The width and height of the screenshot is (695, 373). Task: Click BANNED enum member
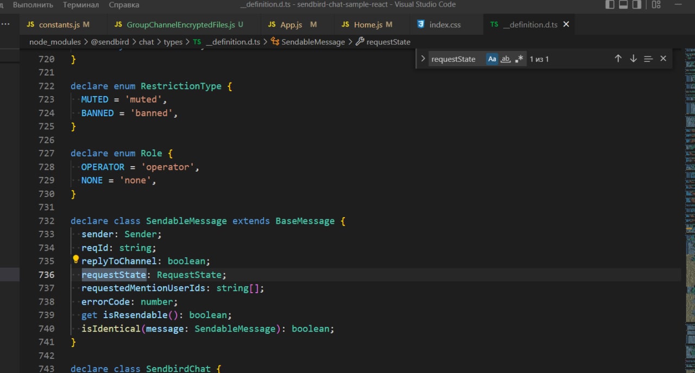pos(98,113)
